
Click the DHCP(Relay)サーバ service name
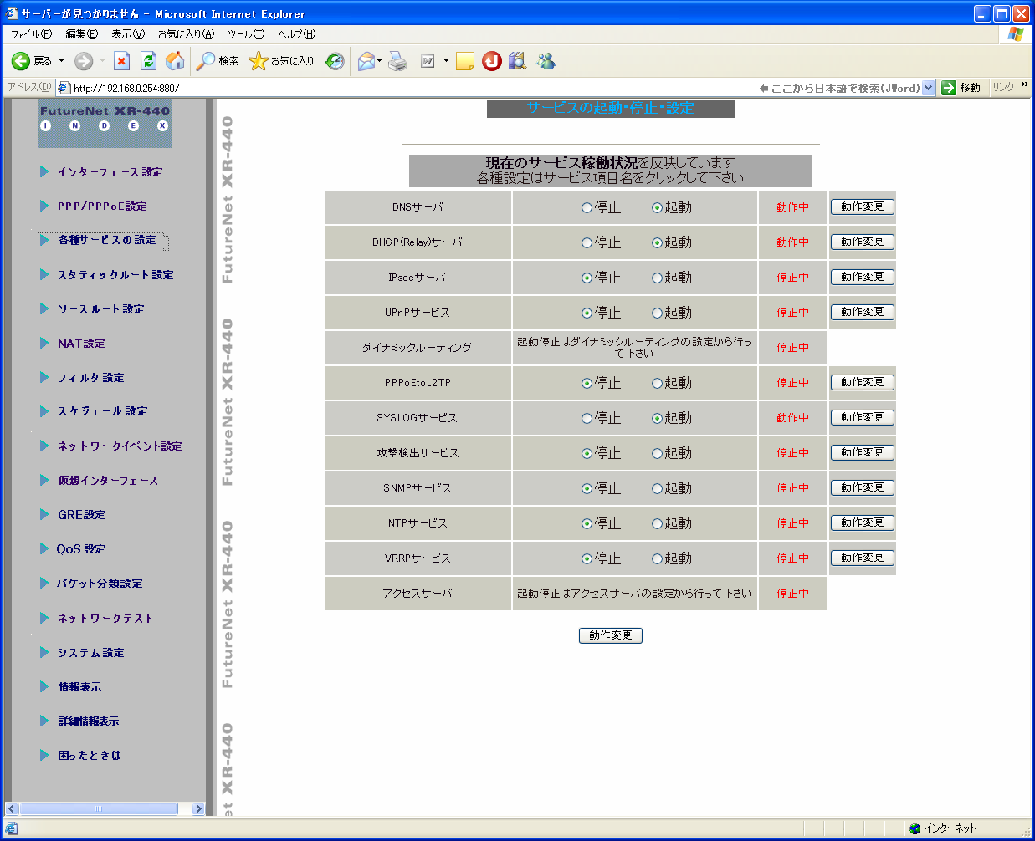418,242
